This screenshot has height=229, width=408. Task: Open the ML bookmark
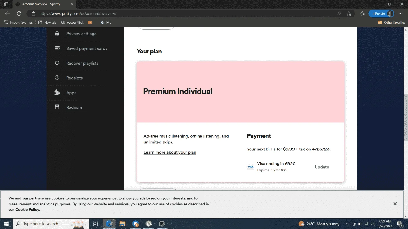(106, 23)
